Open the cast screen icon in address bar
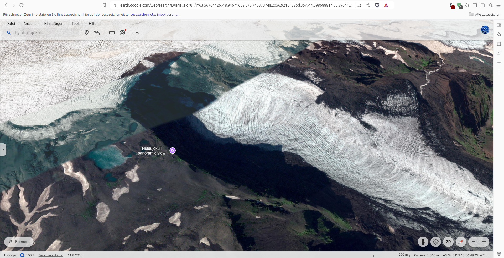The width and height of the screenshot is (504, 258). tap(359, 5)
